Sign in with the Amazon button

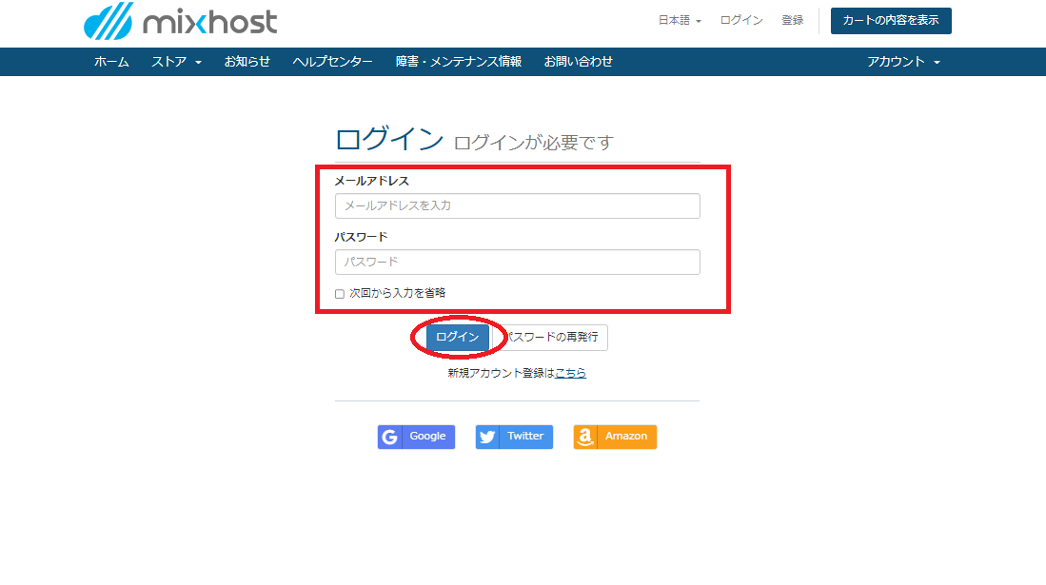click(615, 437)
